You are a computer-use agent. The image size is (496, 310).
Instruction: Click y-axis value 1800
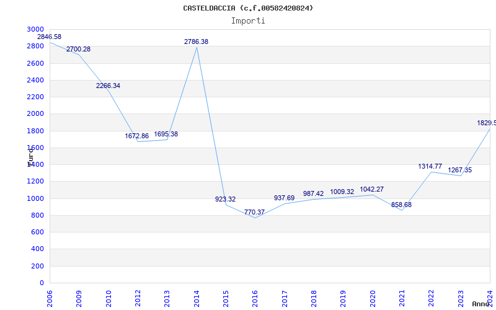point(35,131)
